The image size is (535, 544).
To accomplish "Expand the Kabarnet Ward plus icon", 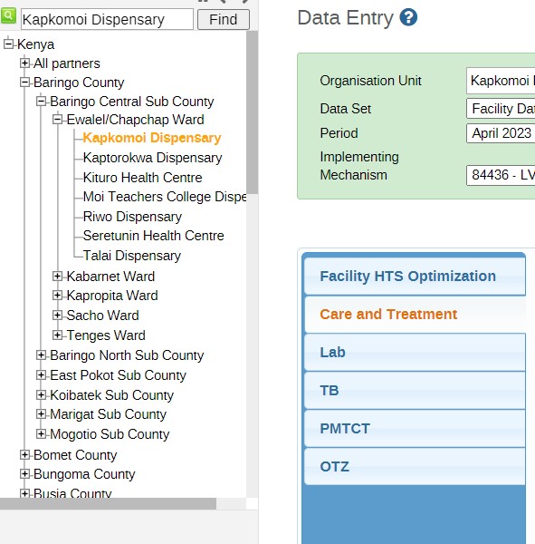I will (58, 277).
